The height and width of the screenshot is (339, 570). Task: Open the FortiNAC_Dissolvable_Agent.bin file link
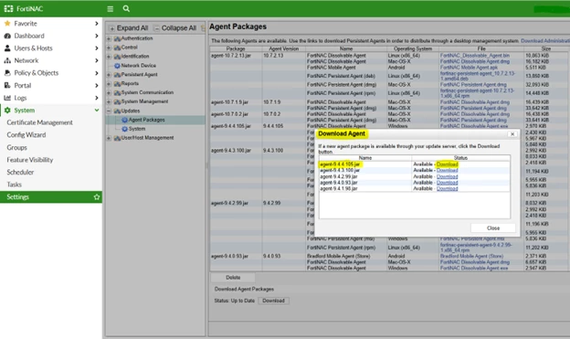(x=475, y=56)
